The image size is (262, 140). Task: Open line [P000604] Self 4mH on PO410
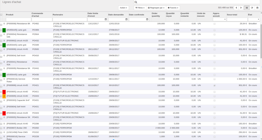(x=16, y=56)
